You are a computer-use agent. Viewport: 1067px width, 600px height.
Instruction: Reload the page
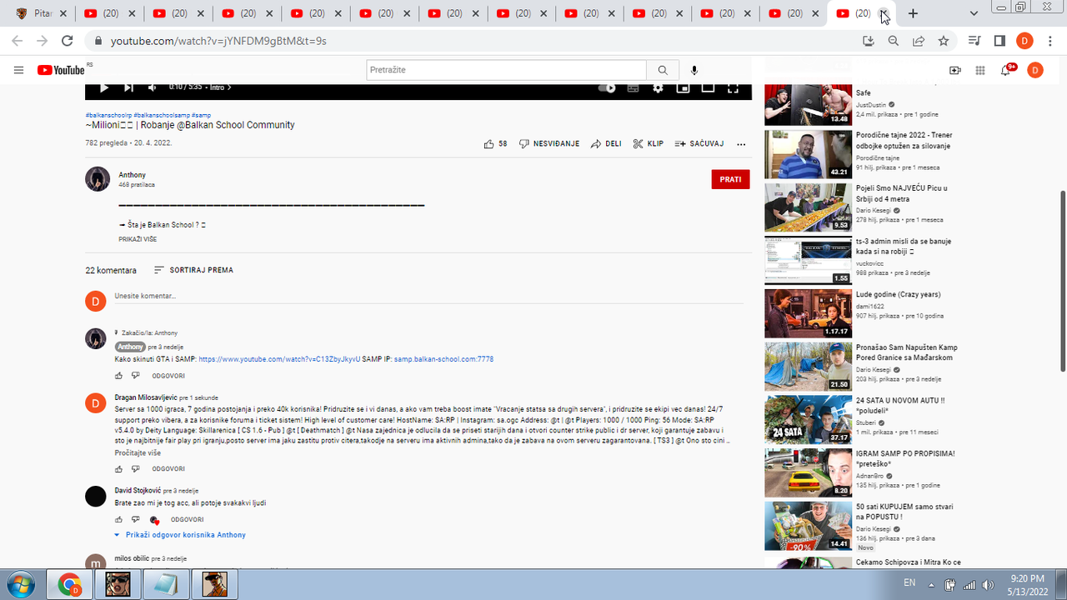click(x=68, y=41)
